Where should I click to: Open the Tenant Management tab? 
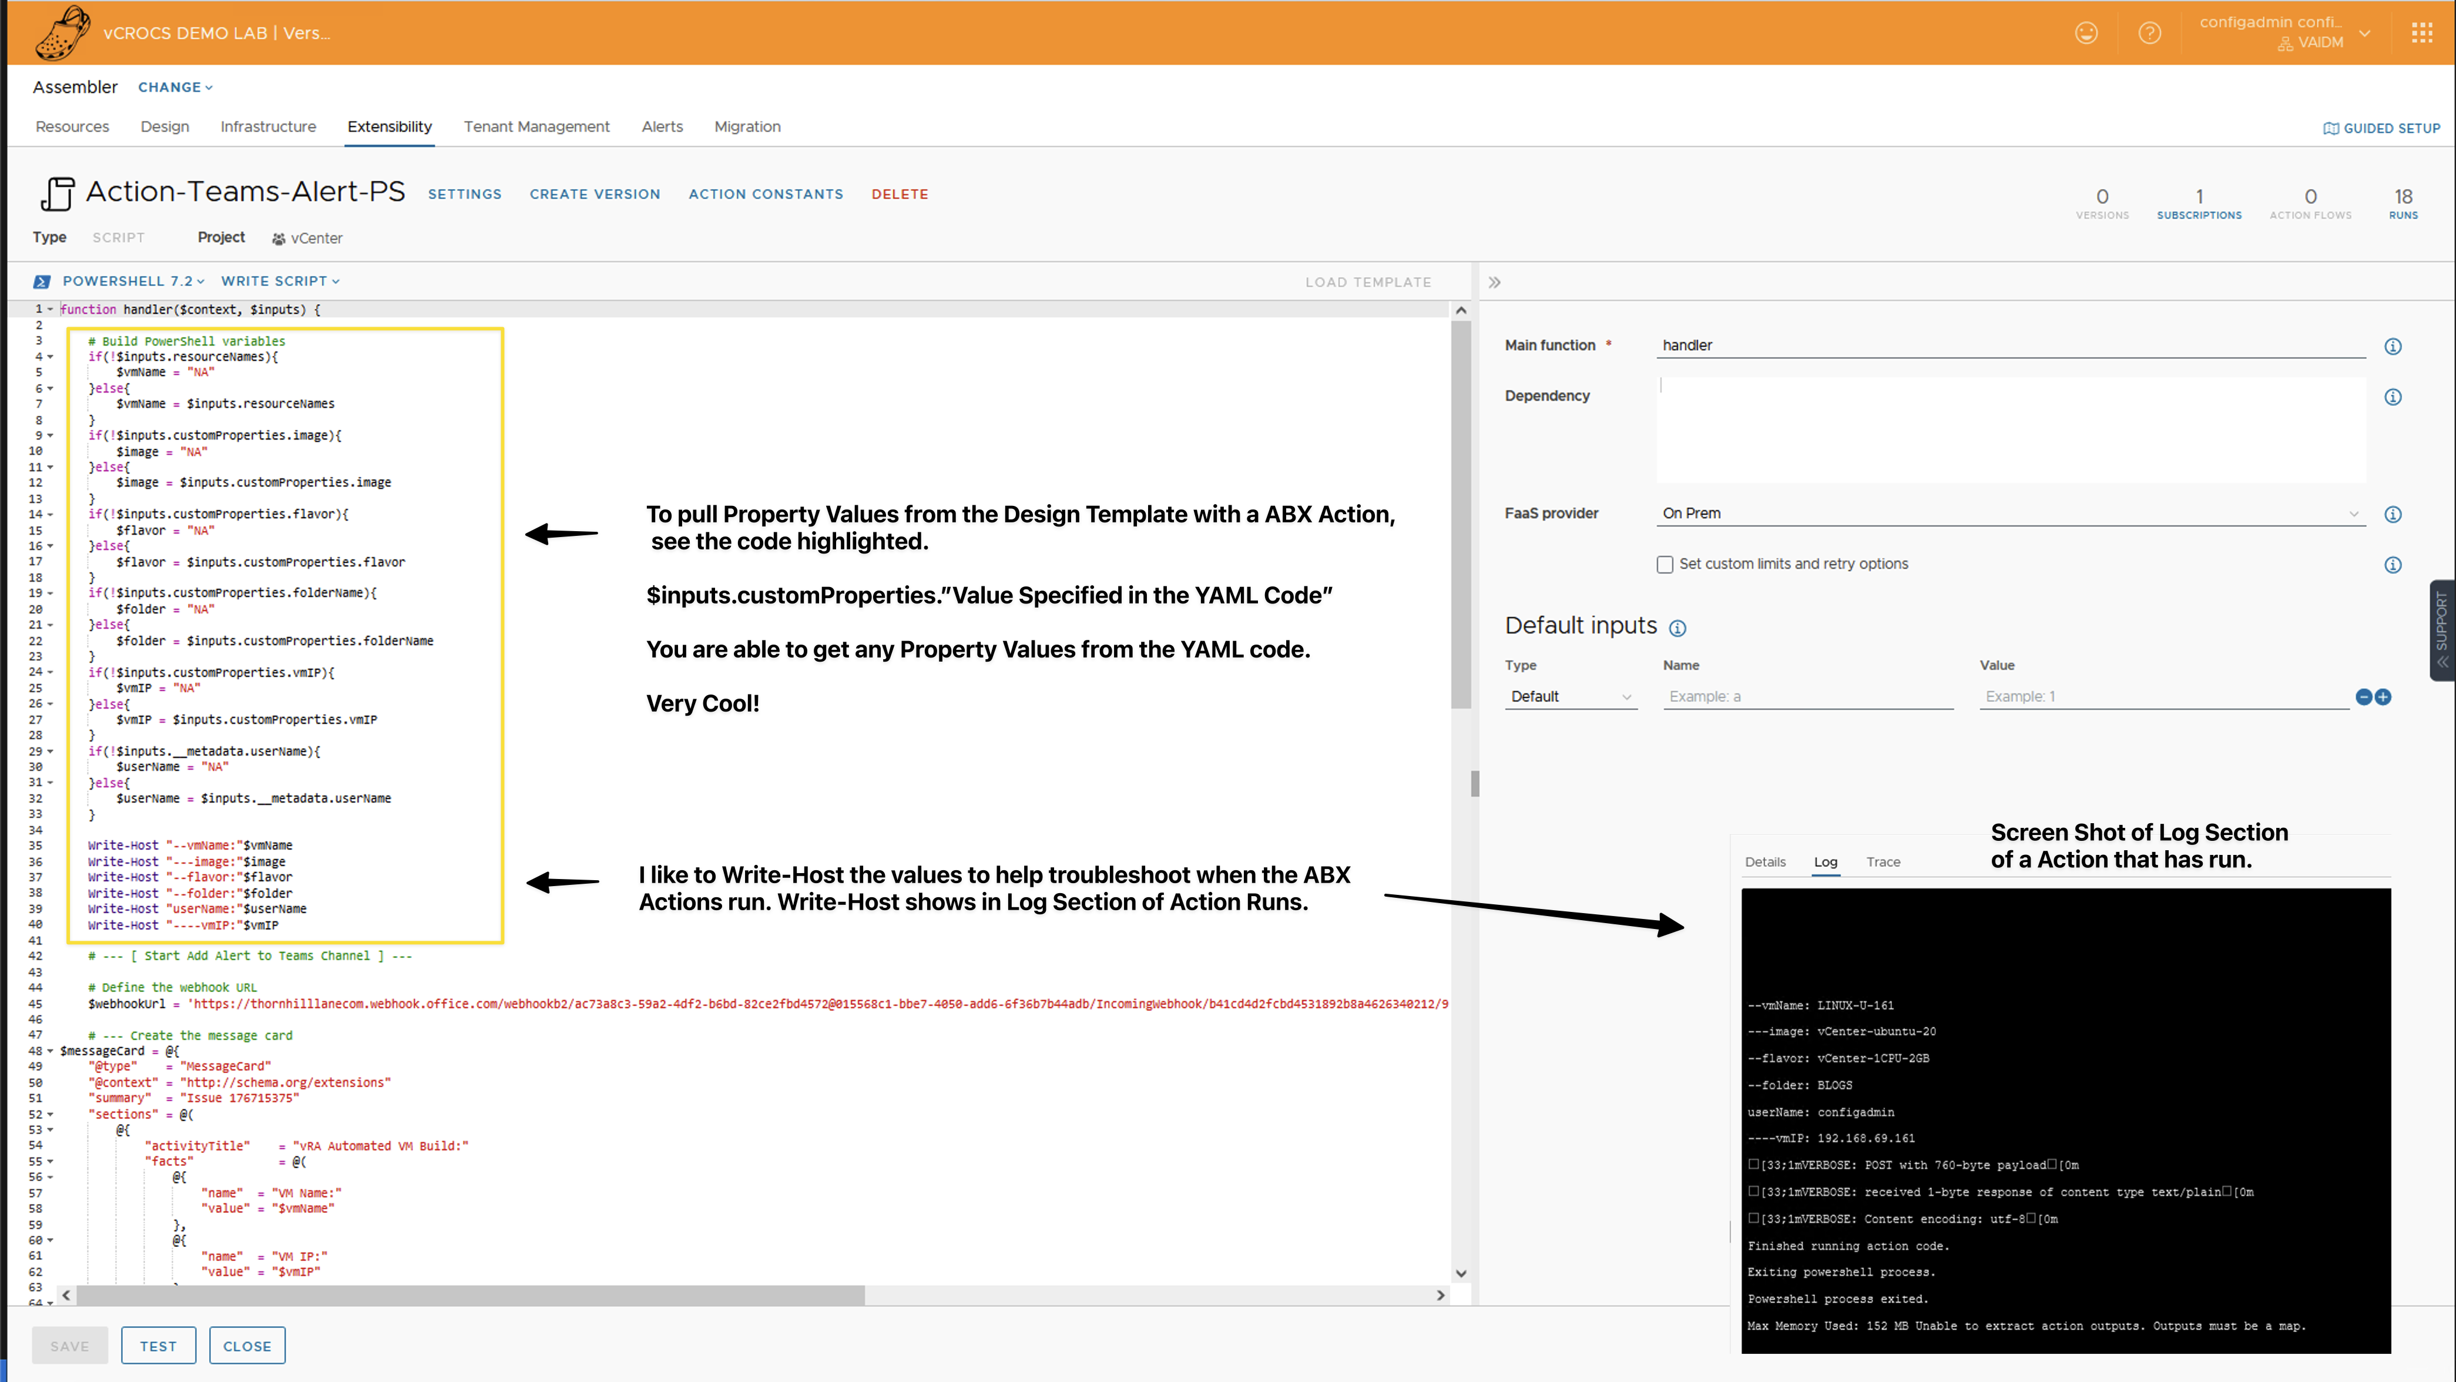pyautogui.click(x=536, y=127)
